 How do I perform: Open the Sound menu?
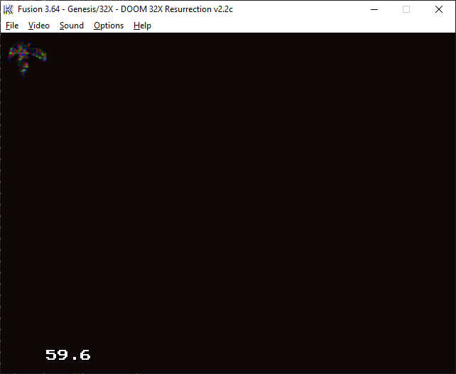tap(71, 26)
